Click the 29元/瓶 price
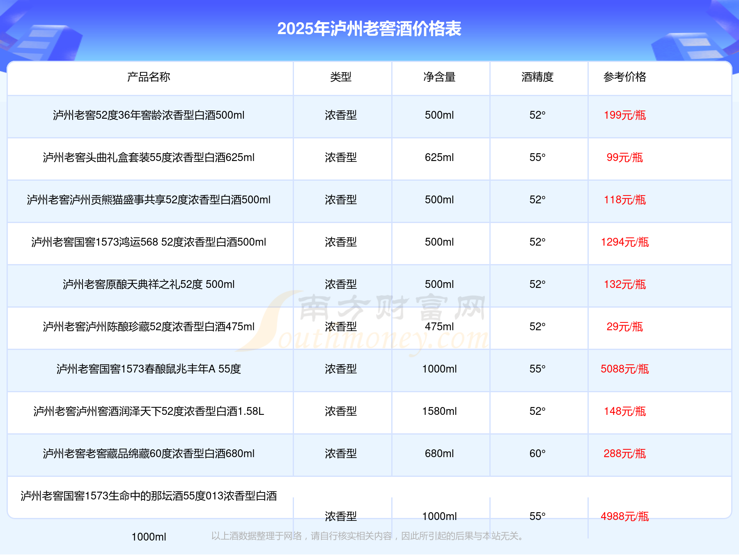The width and height of the screenshot is (739, 559). (x=625, y=327)
